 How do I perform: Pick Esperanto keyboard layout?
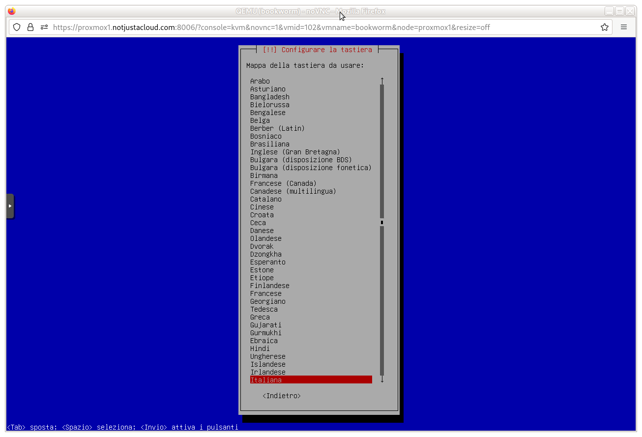(268, 262)
